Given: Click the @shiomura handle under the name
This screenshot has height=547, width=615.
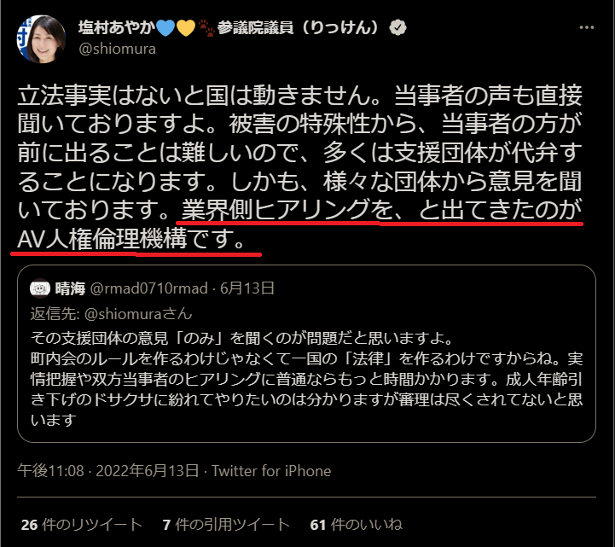Looking at the screenshot, I should coord(117,49).
